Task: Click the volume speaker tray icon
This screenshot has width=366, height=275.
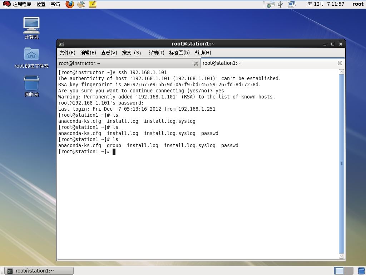Action: (x=280, y=4)
